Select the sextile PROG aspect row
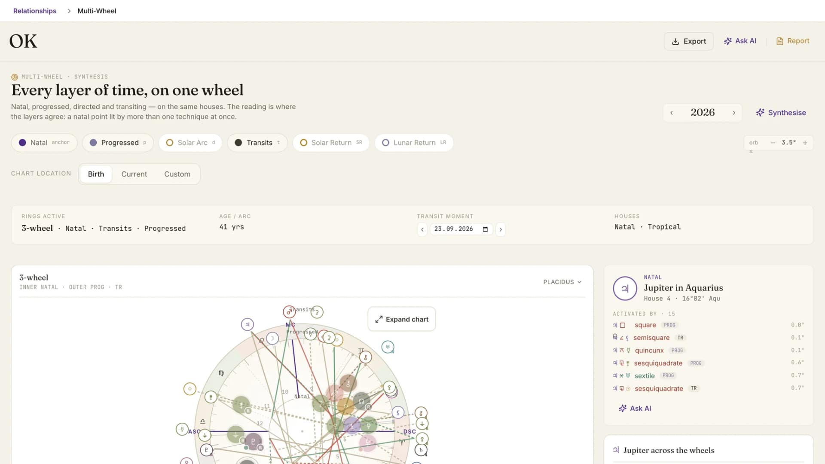The image size is (825, 464). click(x=709, y=376)
